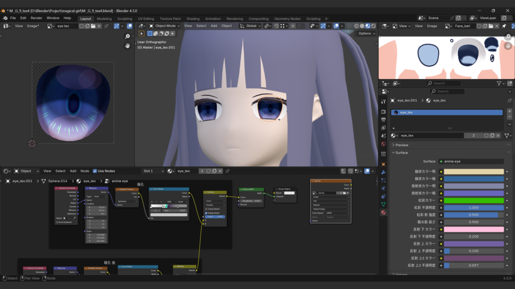Open the Object Data properties tab
The width and height of the screenshot is (515, 289).
pos(383,204)
